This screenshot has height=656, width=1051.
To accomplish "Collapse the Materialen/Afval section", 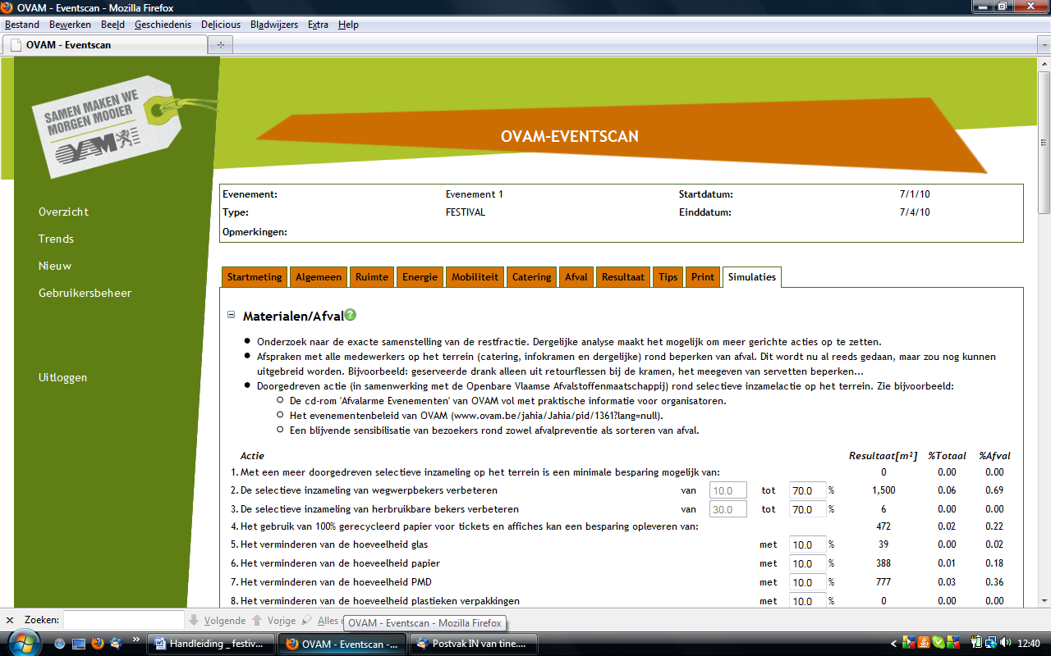I will point(232,315).
